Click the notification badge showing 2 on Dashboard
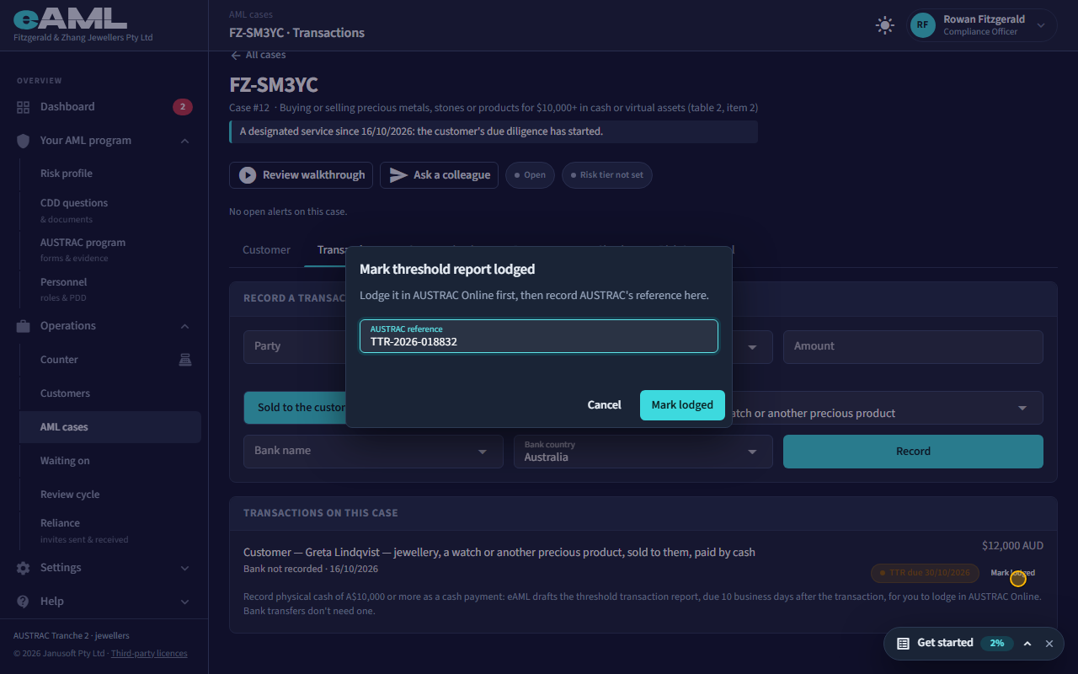 (x=183, y=107)
